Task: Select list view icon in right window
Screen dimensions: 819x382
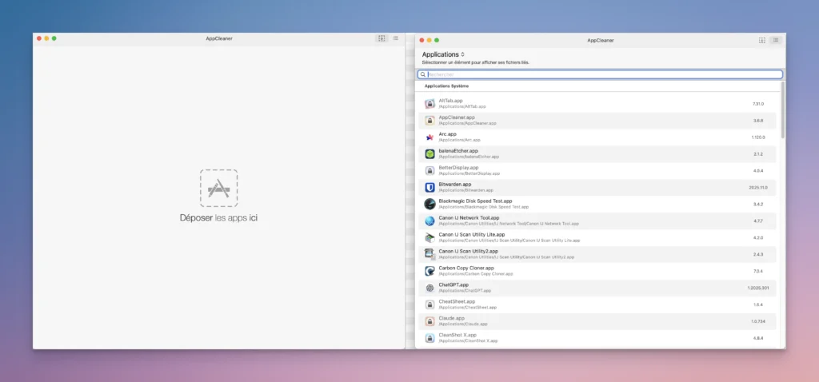Action: 776,40
